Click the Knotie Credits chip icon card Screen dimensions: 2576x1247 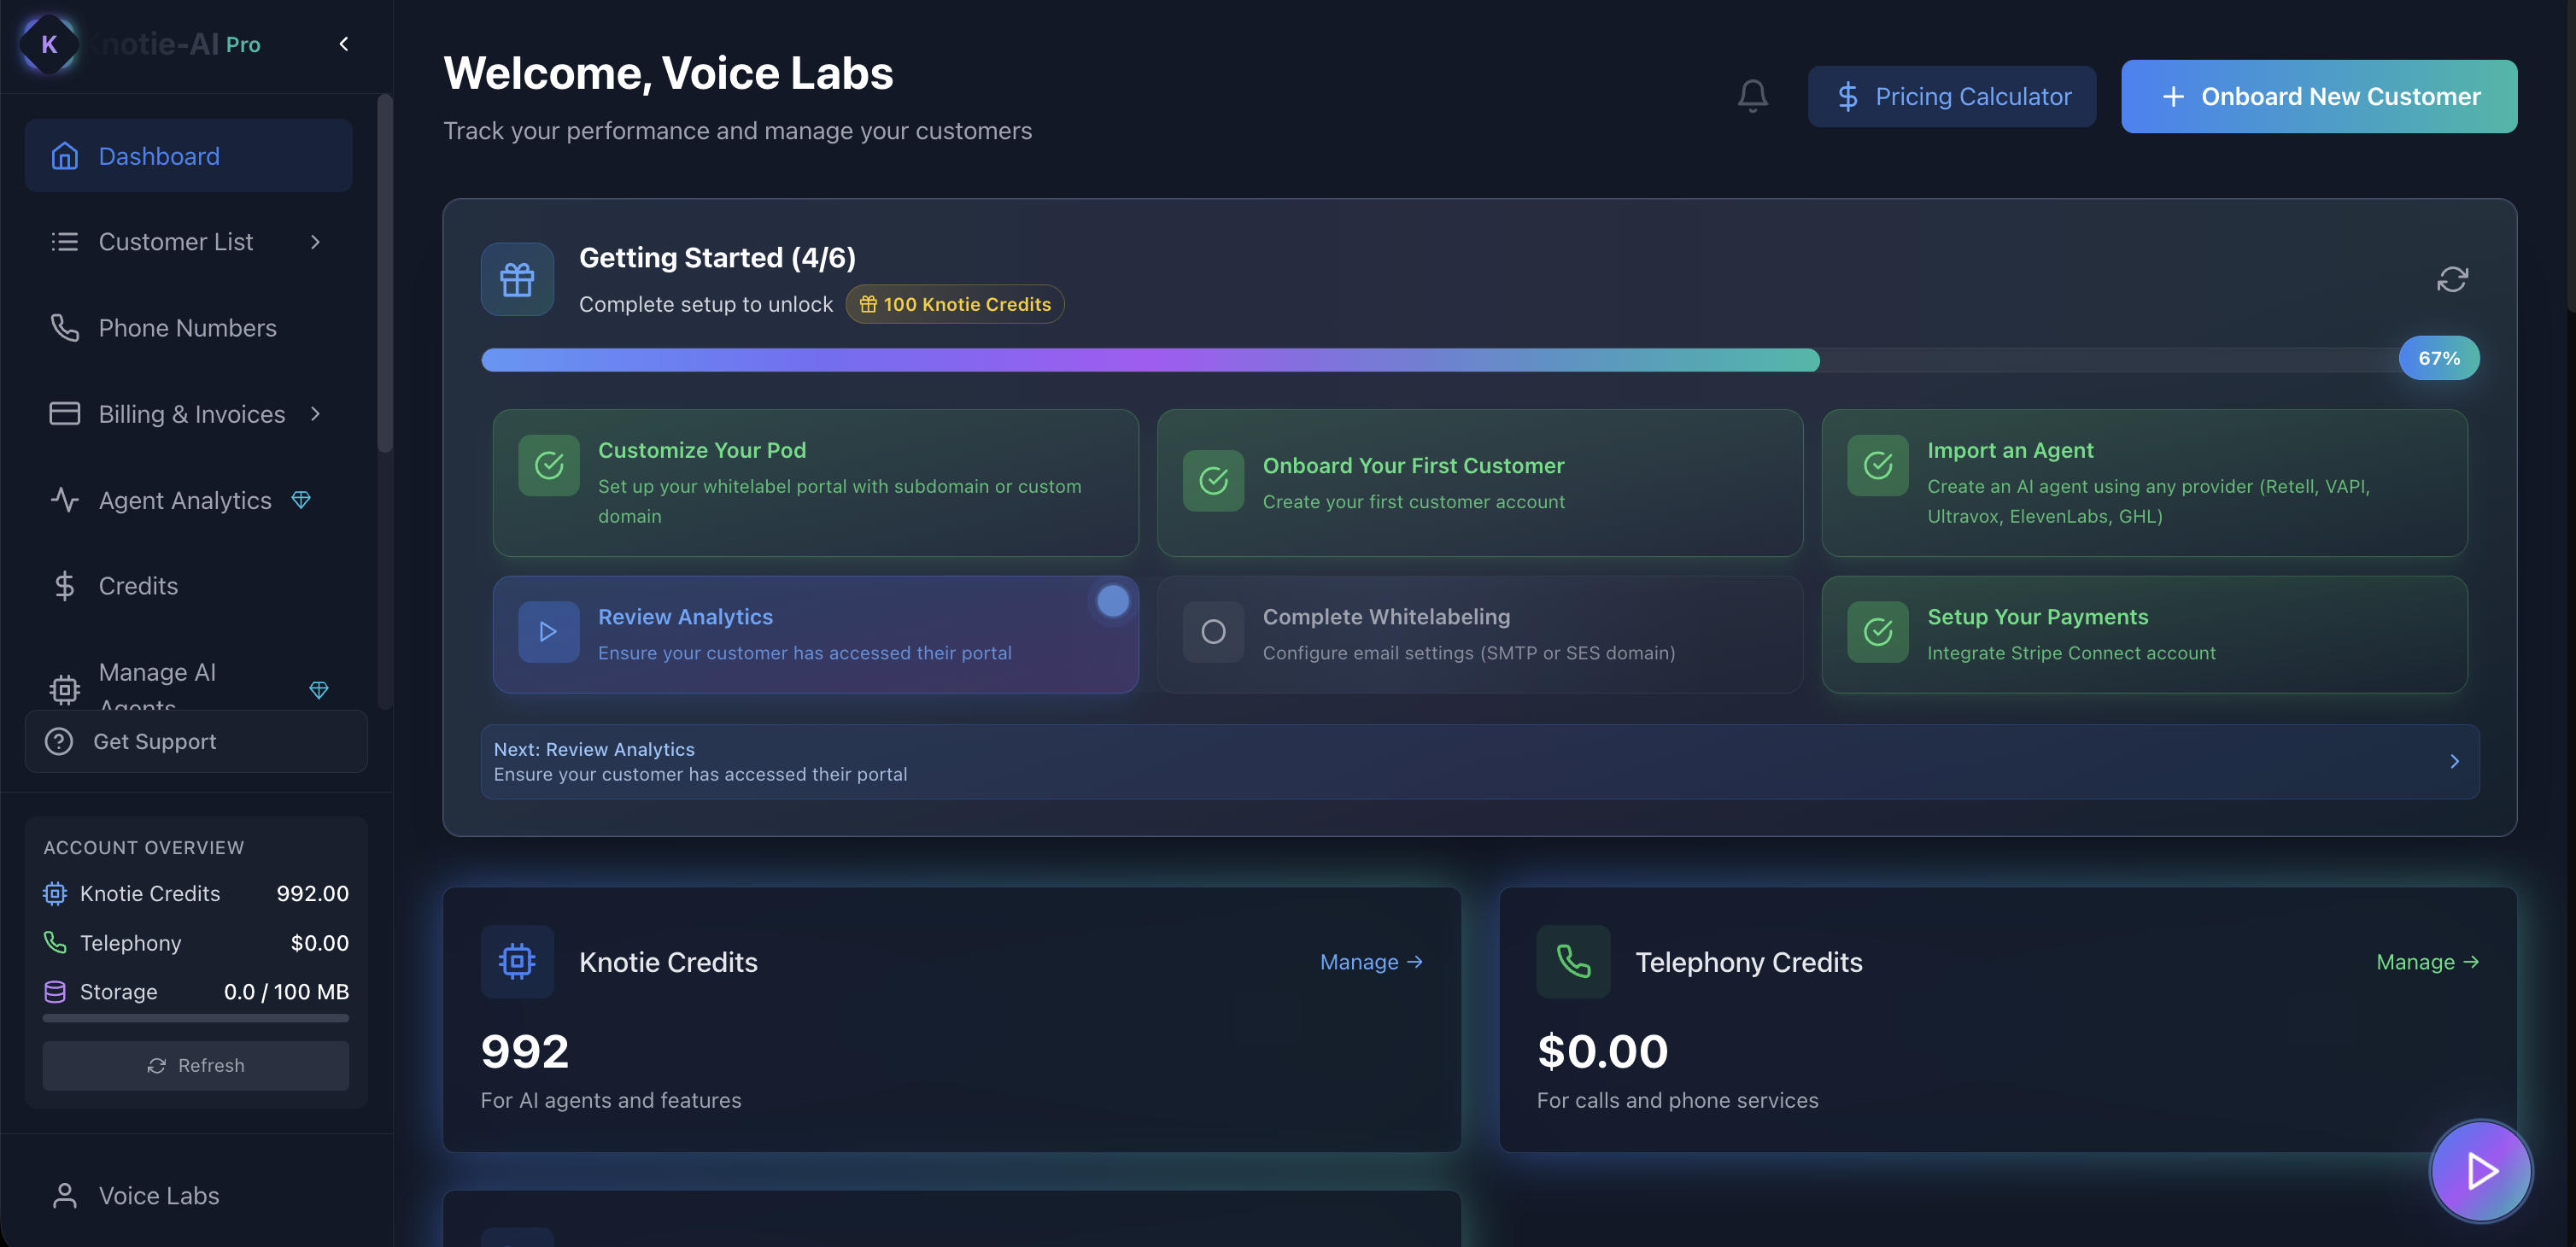click(517, 961)
